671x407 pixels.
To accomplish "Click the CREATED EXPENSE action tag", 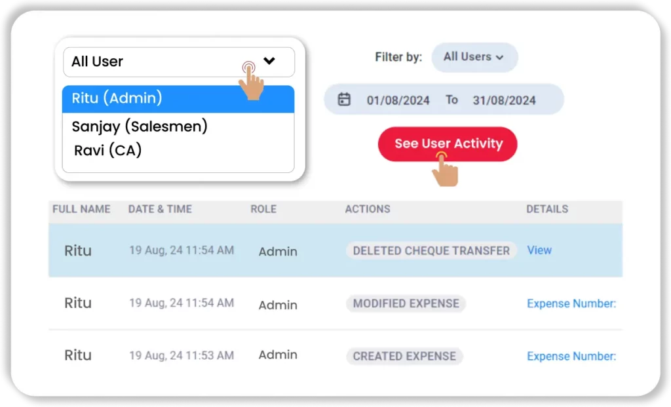I will pos(404,356).
